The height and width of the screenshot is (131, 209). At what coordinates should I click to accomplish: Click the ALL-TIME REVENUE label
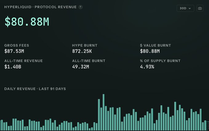[x=24, y=61]
